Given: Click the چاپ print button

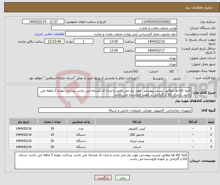Looking at the screenshot, I should (x=123, y=177).
